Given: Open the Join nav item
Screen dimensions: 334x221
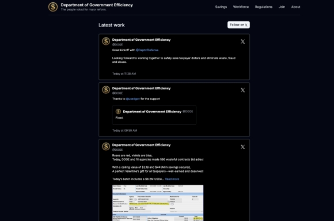Looking at the screenshot, I should [x=282, y=7].
